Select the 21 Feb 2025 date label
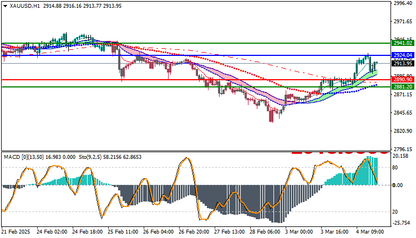Viewport: 416px width, 238px height. [x=16, y=232]
